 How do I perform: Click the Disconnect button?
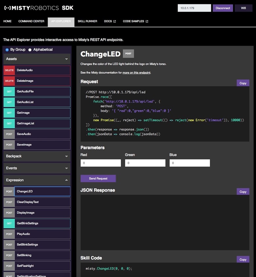point(223,8)
